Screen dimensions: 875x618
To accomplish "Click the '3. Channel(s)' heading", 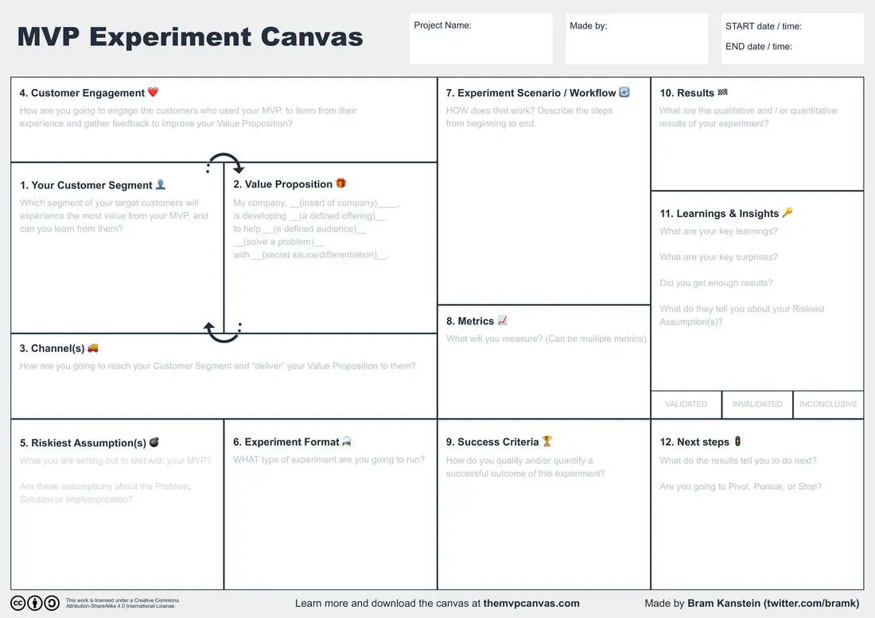I will tap(52, 348).
